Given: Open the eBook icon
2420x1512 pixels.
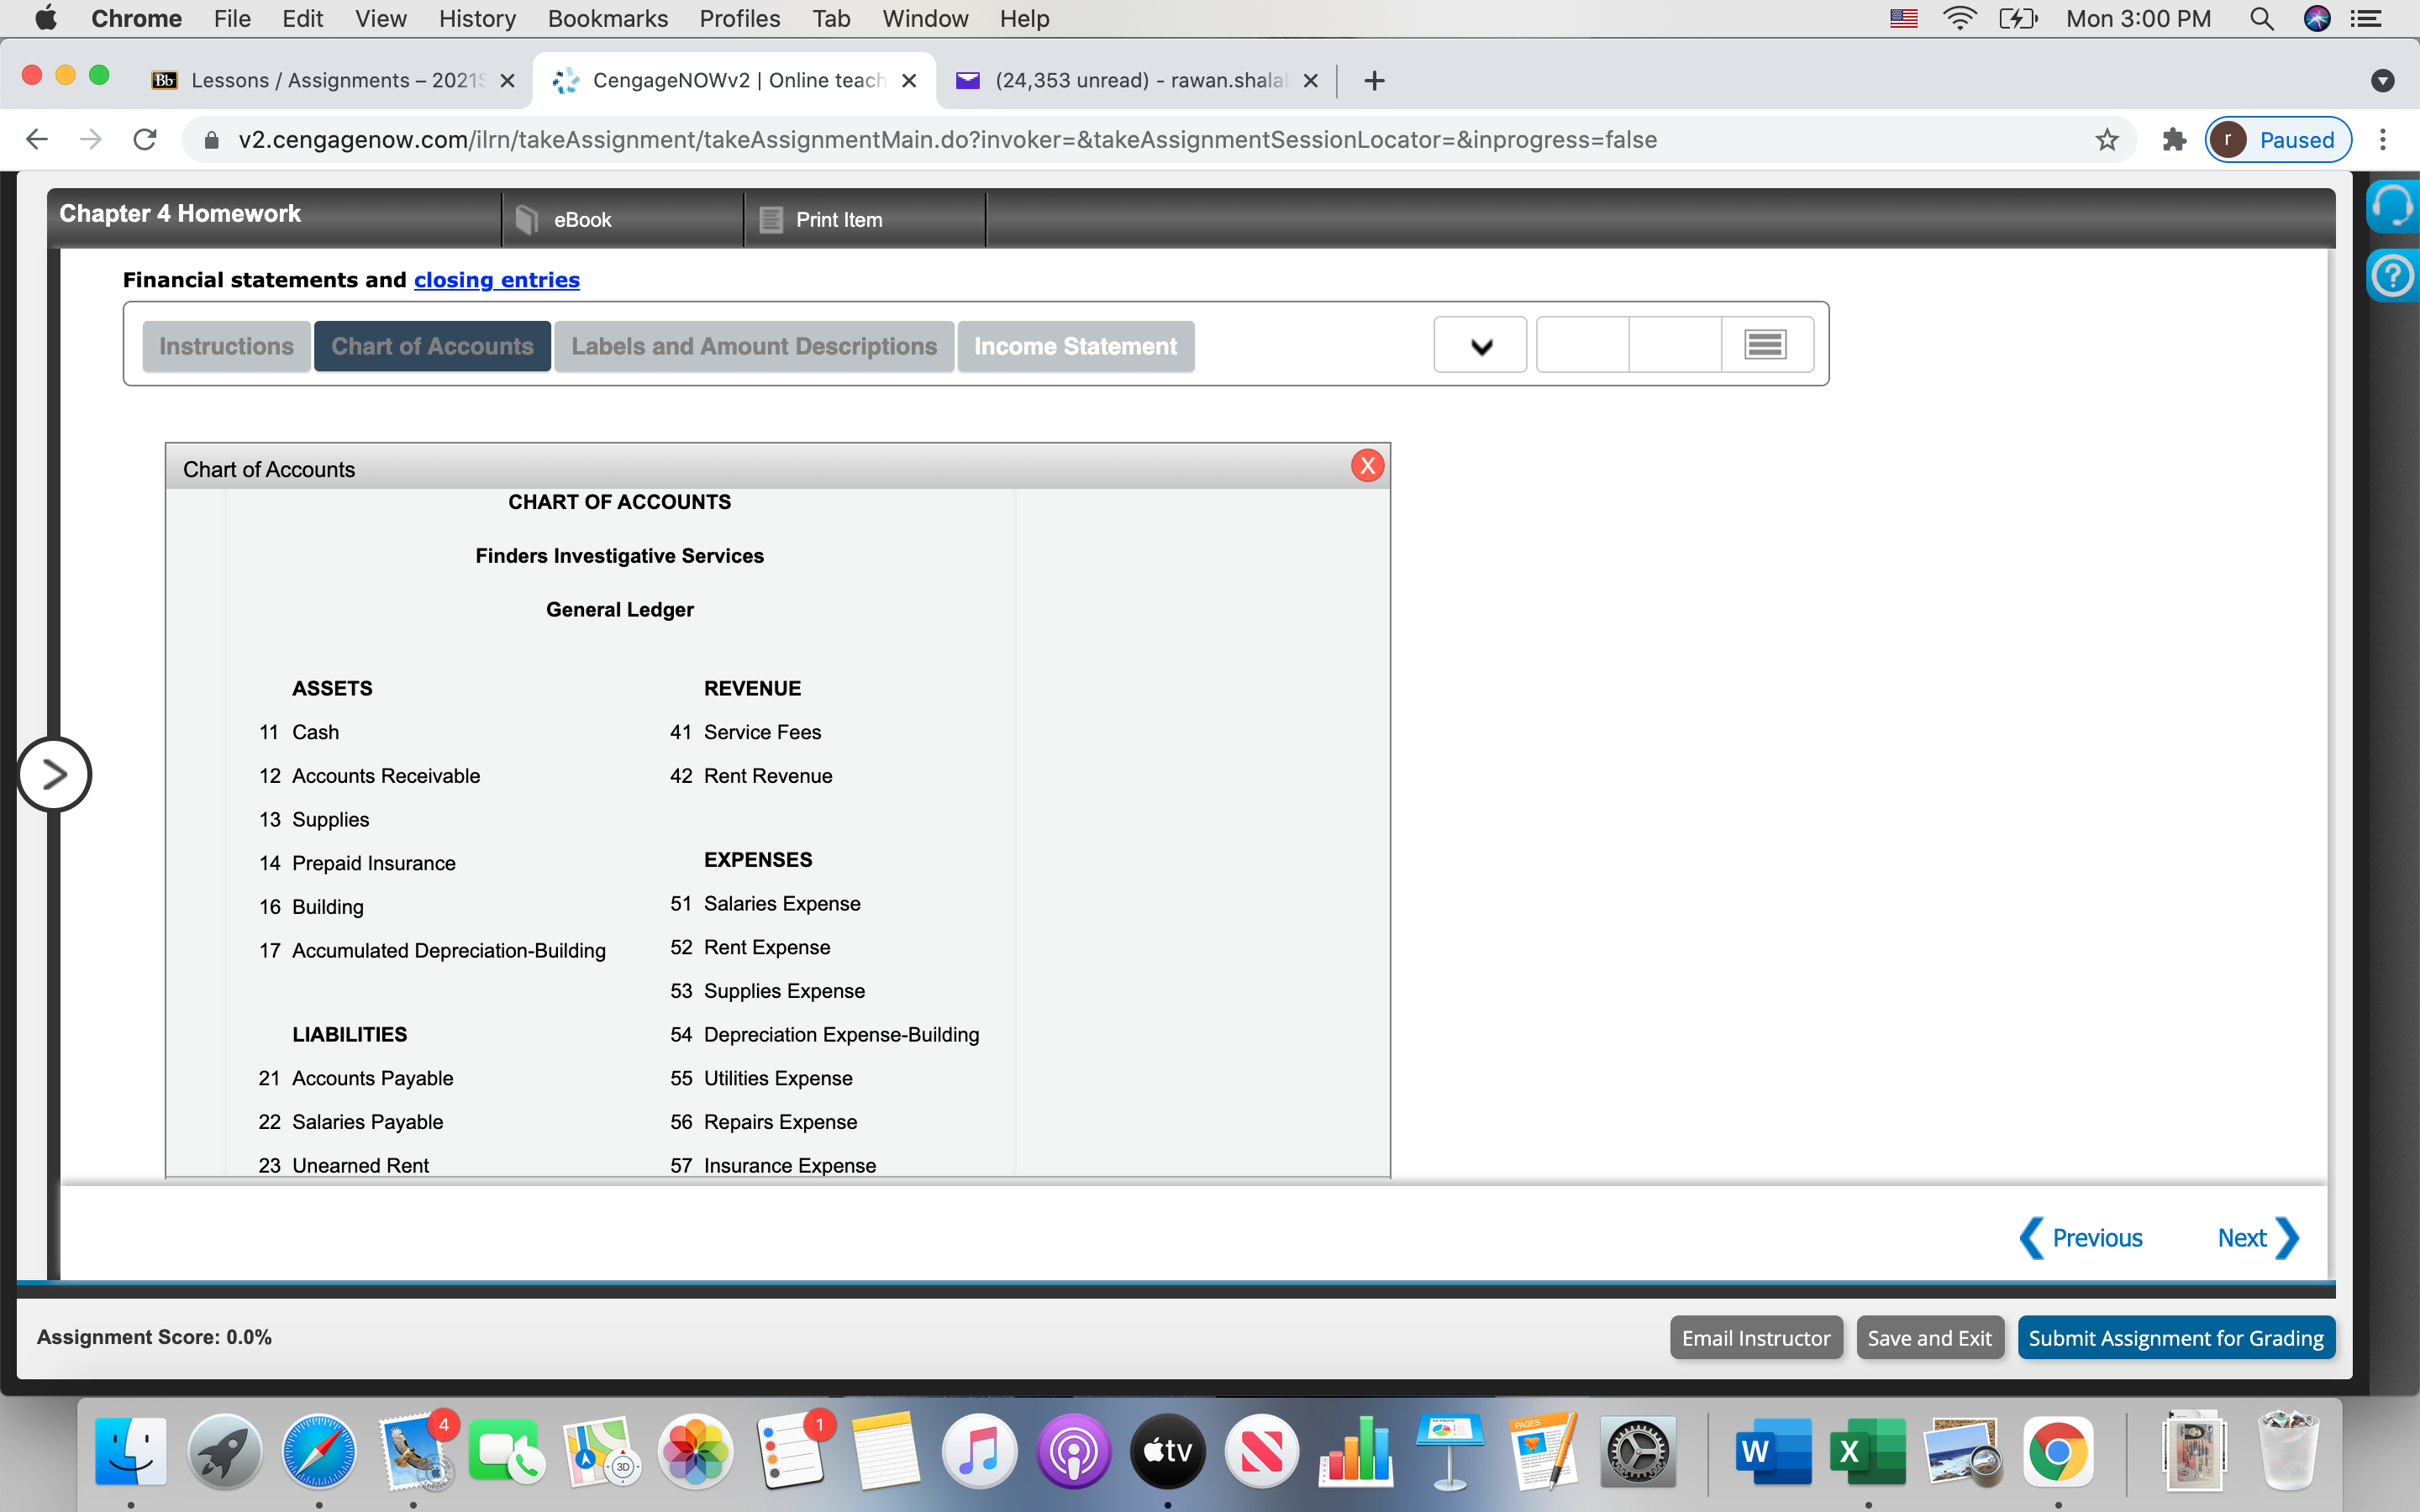Looking at the screenshot, I should pyautogui.click(x=527, y=219).
